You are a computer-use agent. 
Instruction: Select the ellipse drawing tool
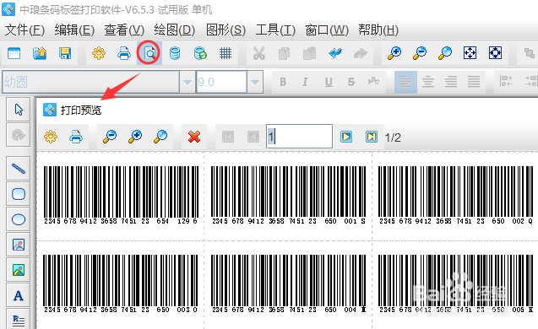click(19, 219)
